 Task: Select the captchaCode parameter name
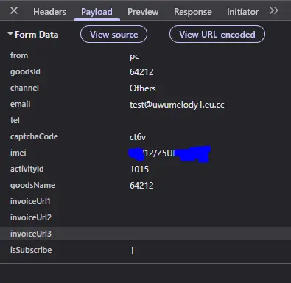pyautogui.click(x=34, y=136)
